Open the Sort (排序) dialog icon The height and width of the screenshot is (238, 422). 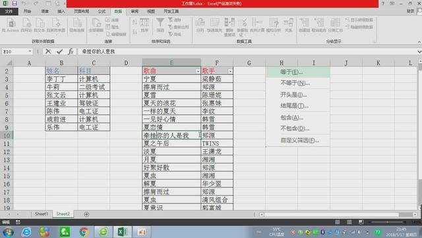point(144,25)
